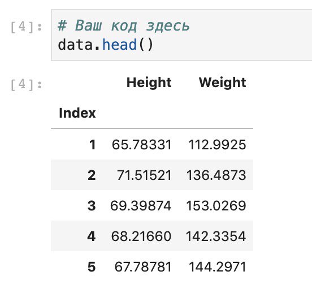Click the Height value 69.39874
The image size is (312, 293).
pyautogui.click(x=141, y=206)
